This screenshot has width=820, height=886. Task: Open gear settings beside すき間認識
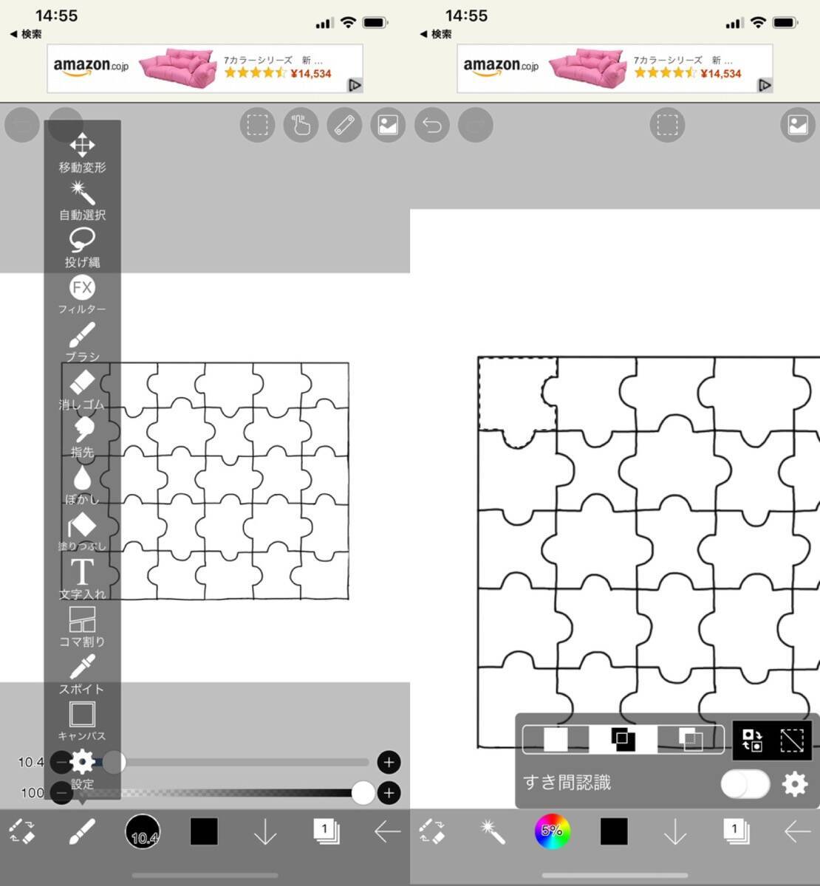coord(795,783)
